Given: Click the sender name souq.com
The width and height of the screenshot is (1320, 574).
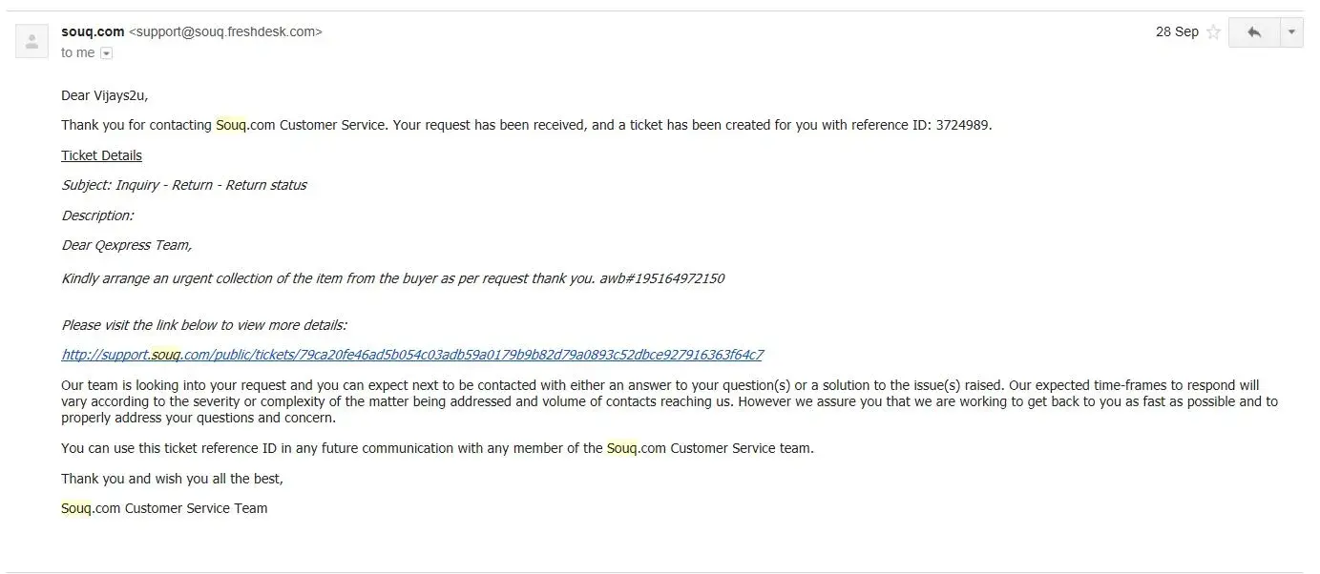Looking at the screenshot, I should [93, 31].
